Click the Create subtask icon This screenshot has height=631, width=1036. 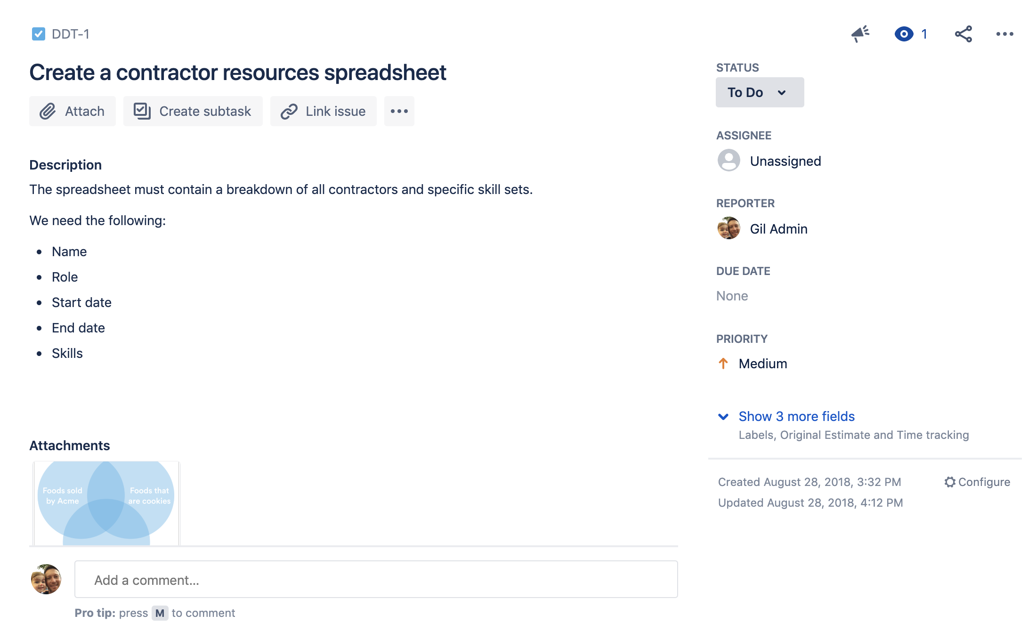(141, 111)
